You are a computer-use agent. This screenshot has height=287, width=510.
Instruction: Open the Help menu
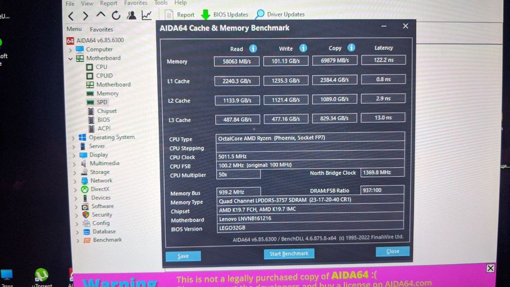tap(181, 3)
